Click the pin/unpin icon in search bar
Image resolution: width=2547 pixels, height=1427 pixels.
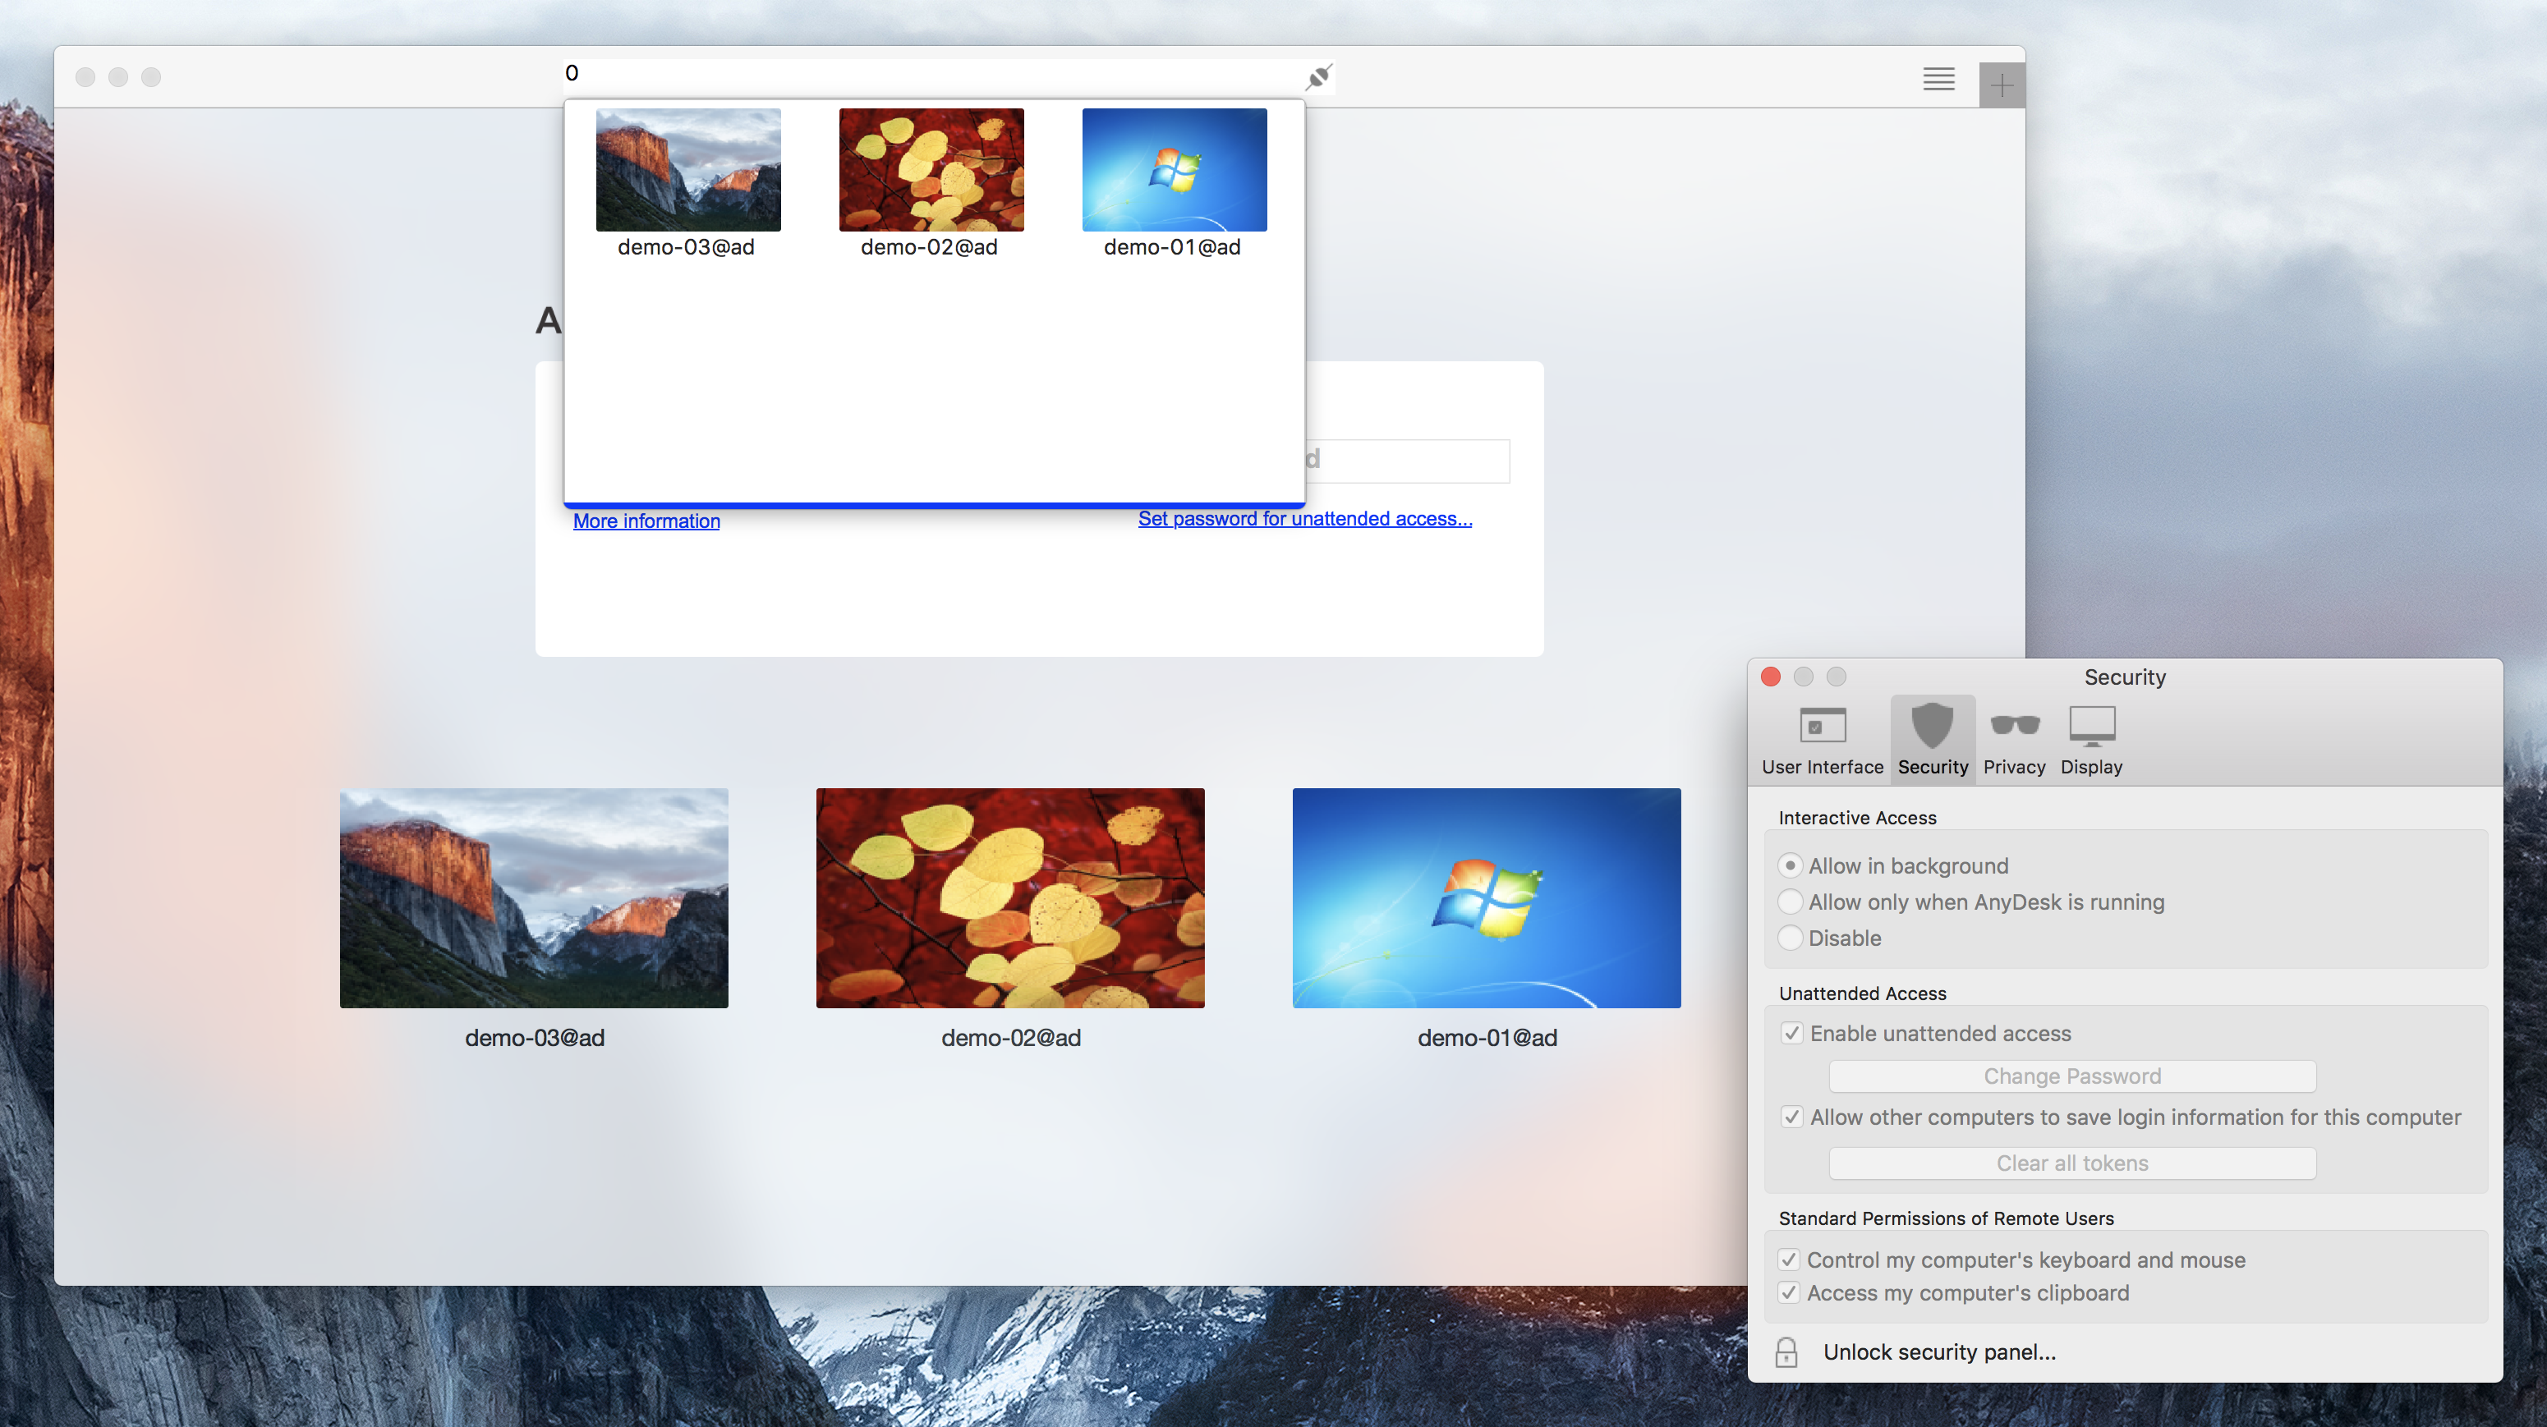(x=1322, y=76)
